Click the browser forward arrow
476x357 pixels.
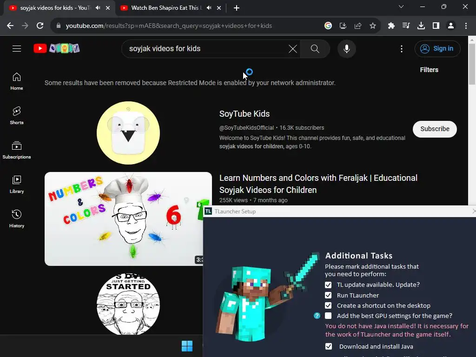coord(25,26)
